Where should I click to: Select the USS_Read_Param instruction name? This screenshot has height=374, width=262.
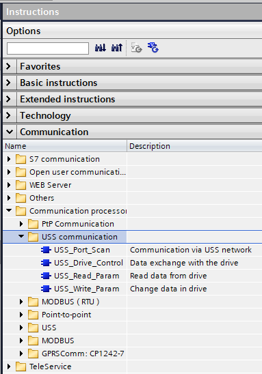tap(87, 276)
